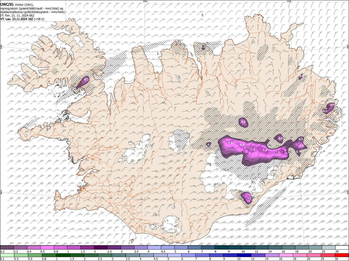
Task: Click the top legend swatch labeled 12
Action: coord(261,247)
